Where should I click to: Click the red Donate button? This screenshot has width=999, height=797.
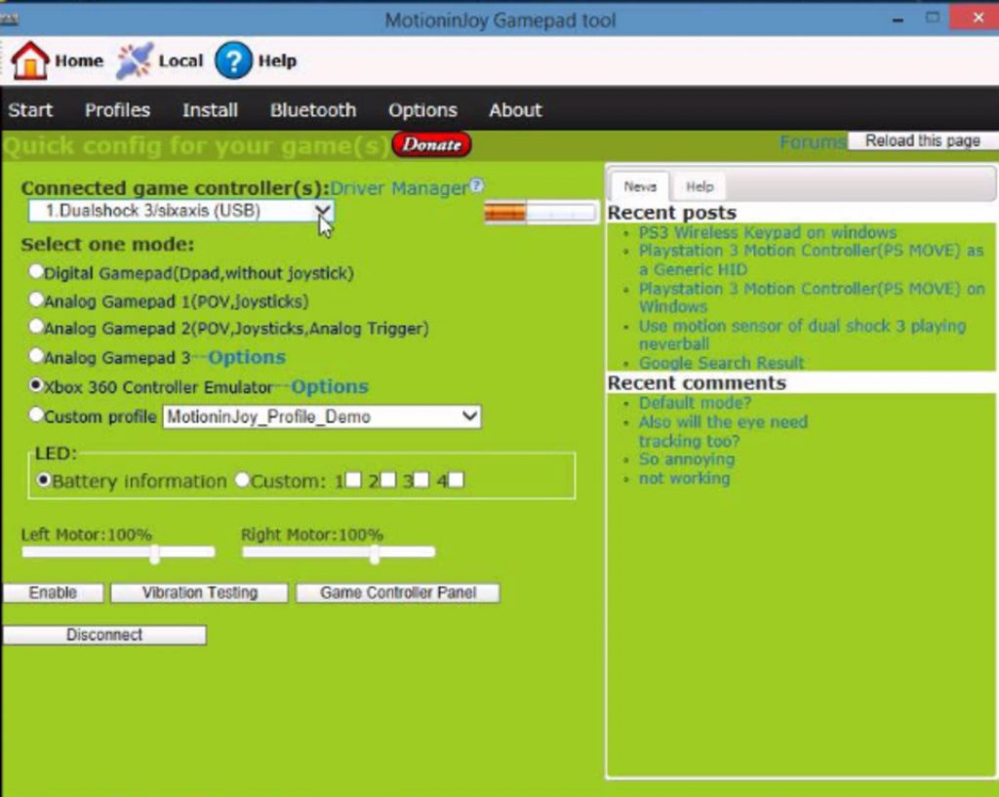[x=431, y=144]
